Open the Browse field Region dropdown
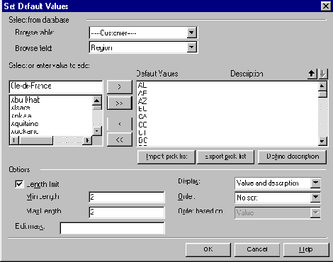The height and width of the screenshot is (262, 333). pyautogui.click(x=191, y=47)
